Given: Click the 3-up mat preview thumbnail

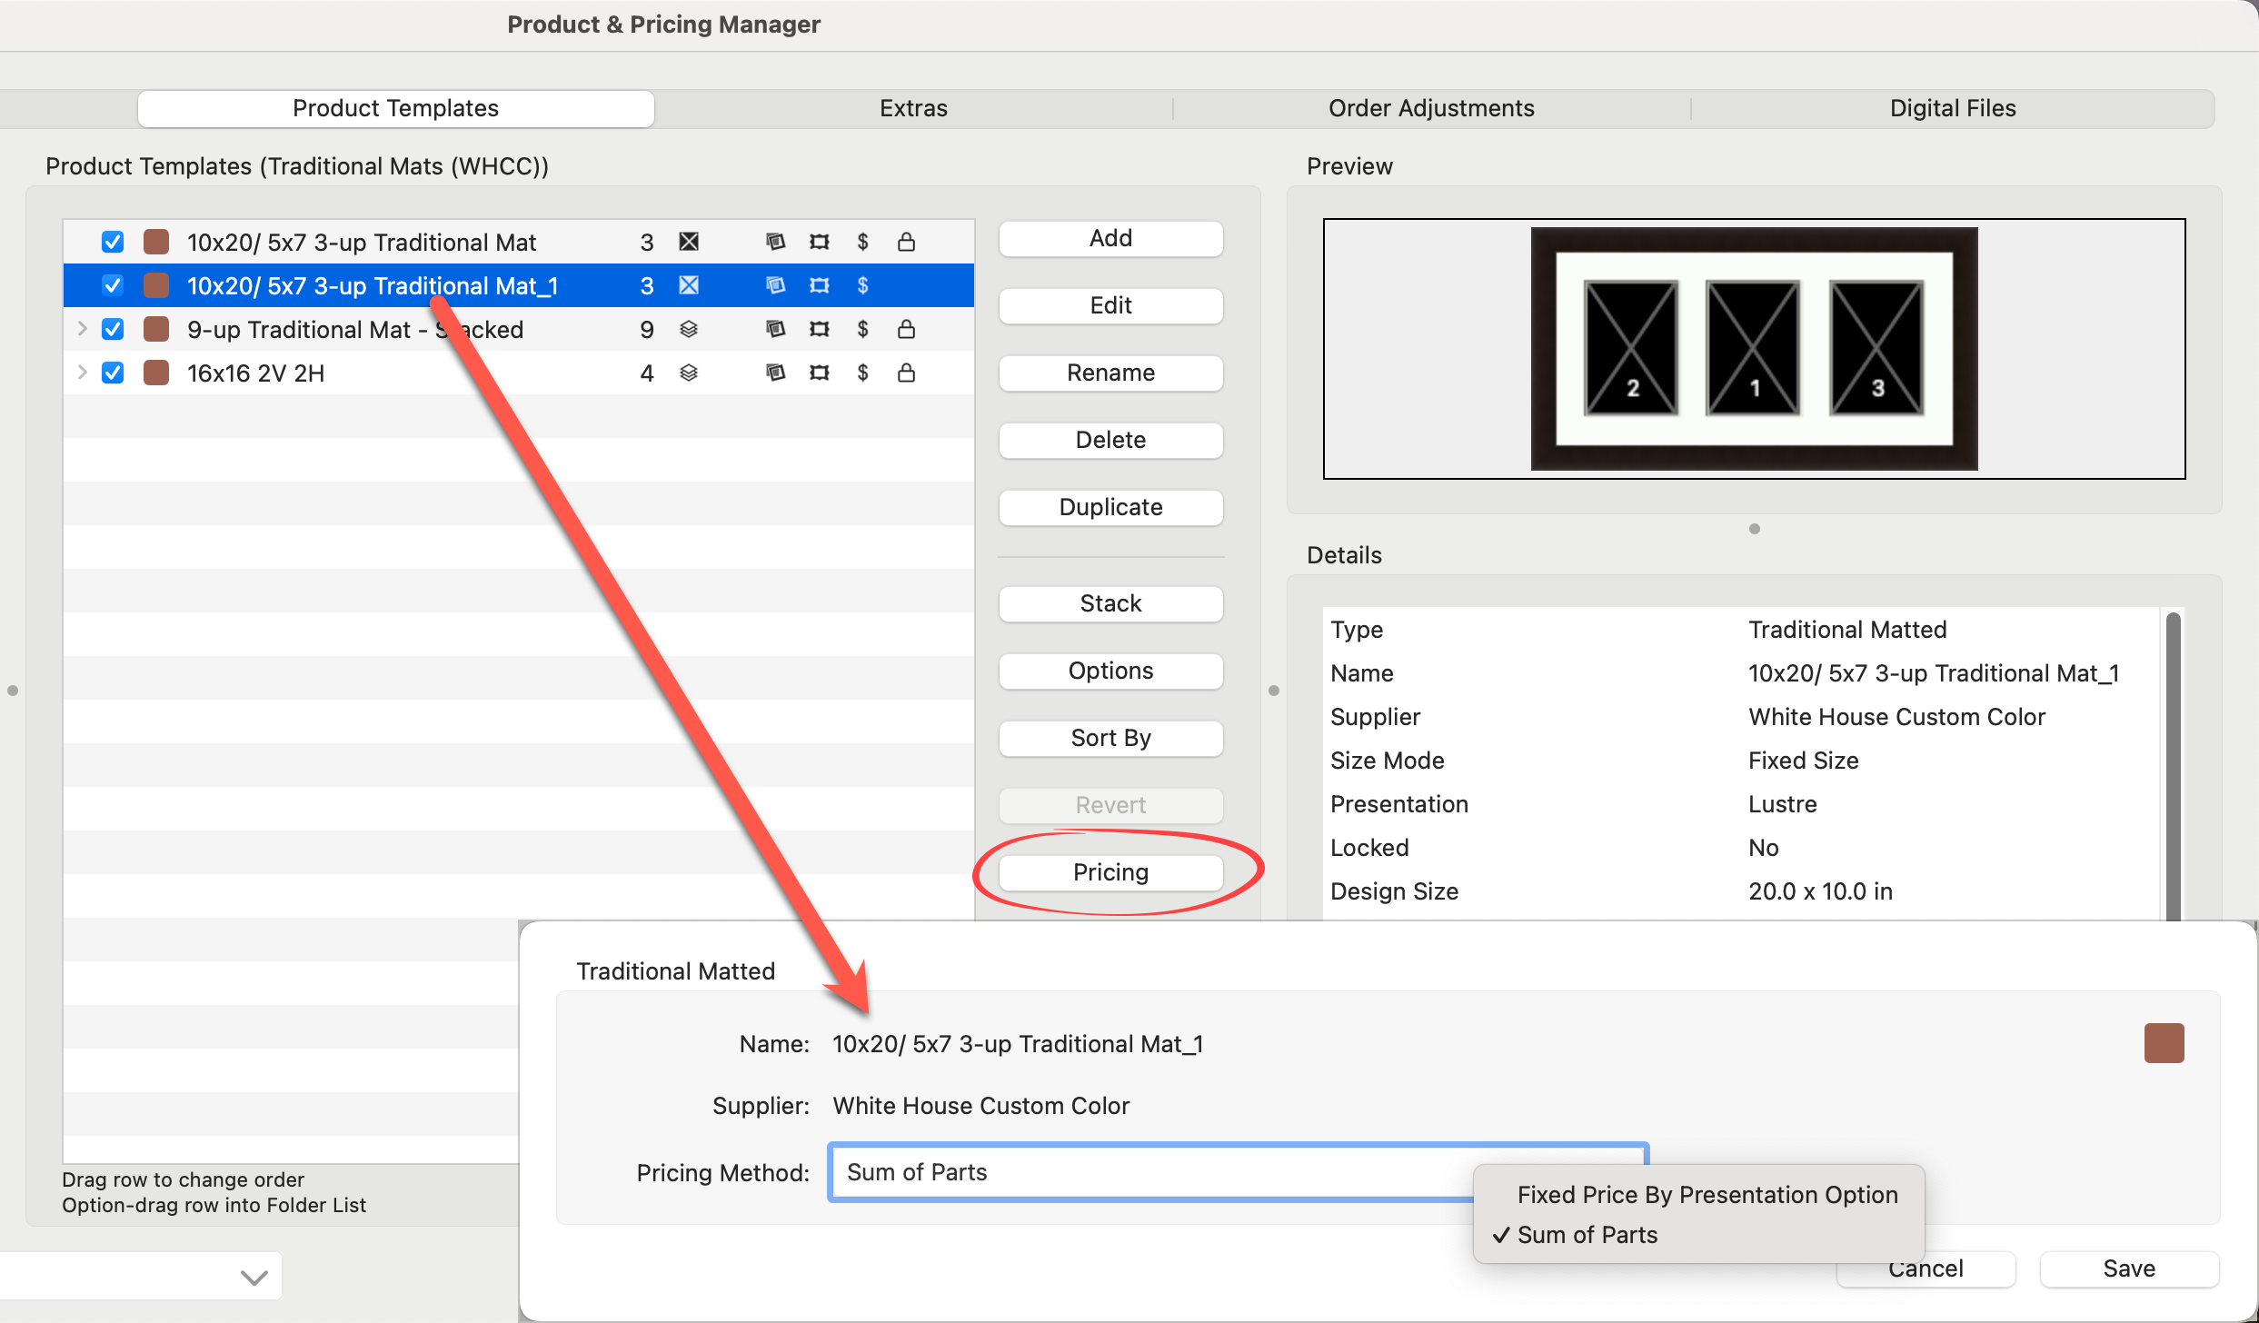Looking at the screenshot, I should (1753, 348).
